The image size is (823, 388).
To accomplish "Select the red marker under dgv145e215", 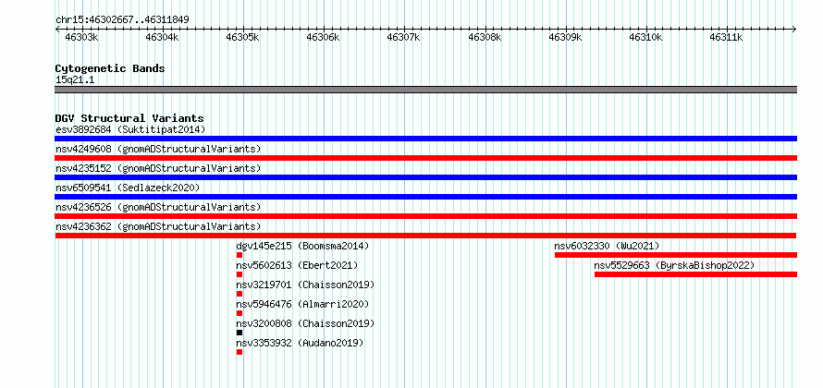I will coord(240,255).
